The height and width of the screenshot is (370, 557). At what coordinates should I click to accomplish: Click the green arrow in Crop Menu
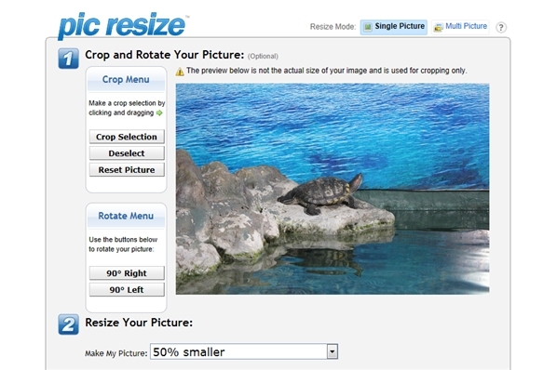point(159,112)
